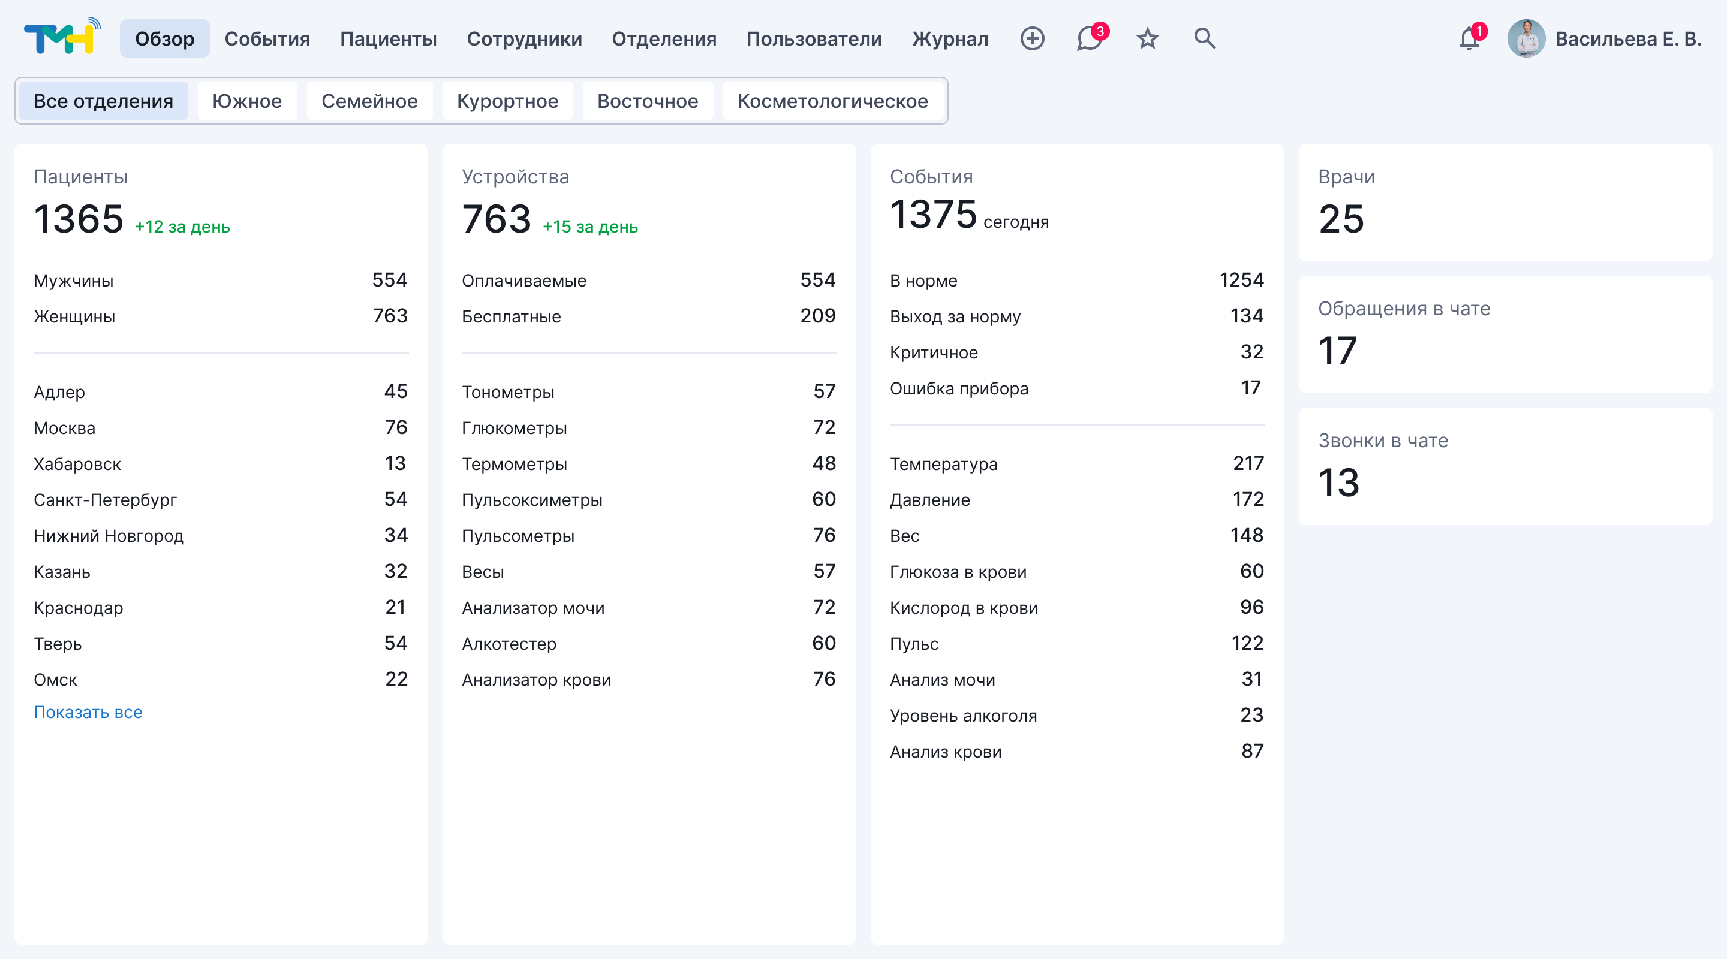
Task: Click the Омск city row
Action: tap(221, 680)
